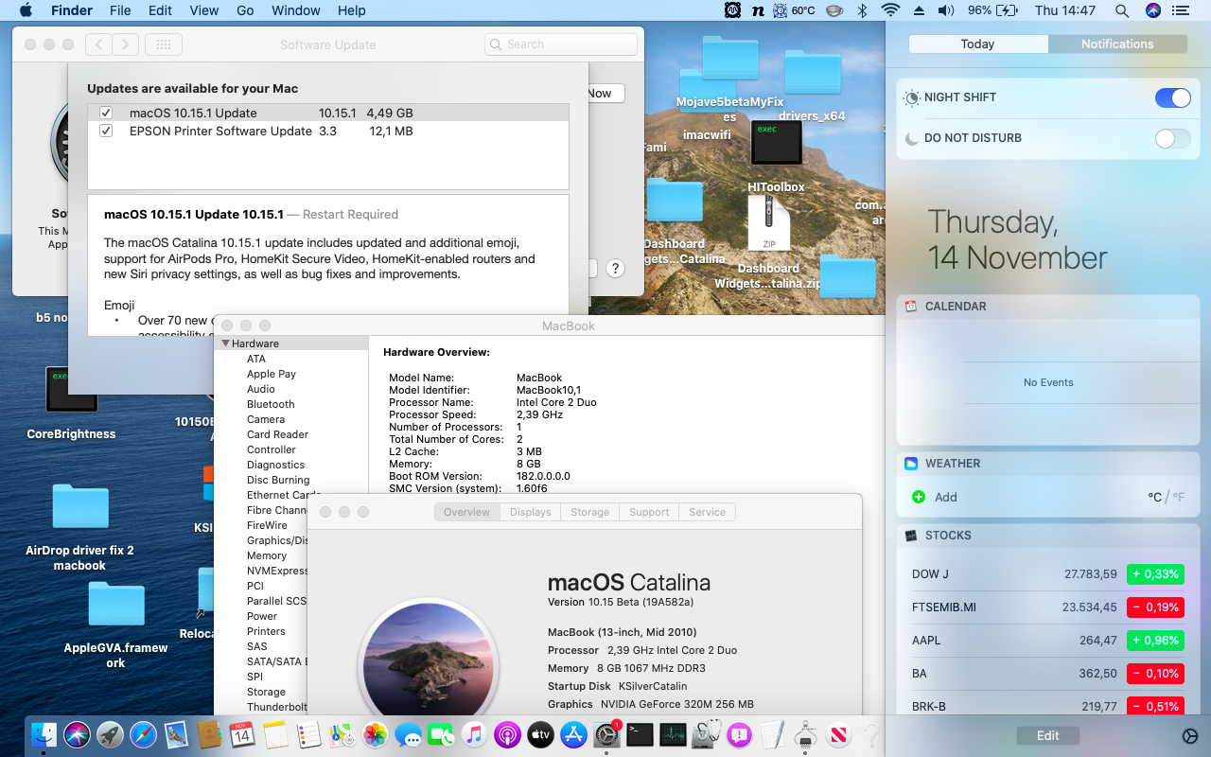Open Activity Monitor from the Dock
The height and width of the screenshot is (757, 1211).
click(x=673, y=734)
